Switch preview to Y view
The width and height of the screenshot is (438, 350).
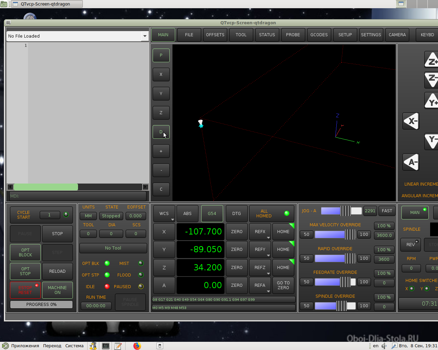tap(161, 93)
